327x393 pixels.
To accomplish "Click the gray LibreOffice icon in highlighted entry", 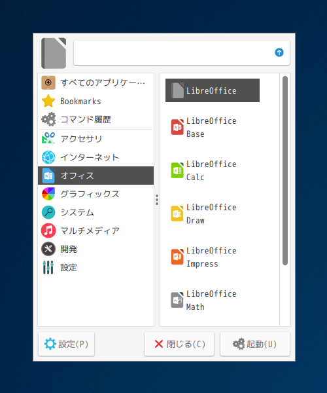I will click(177, 90).
